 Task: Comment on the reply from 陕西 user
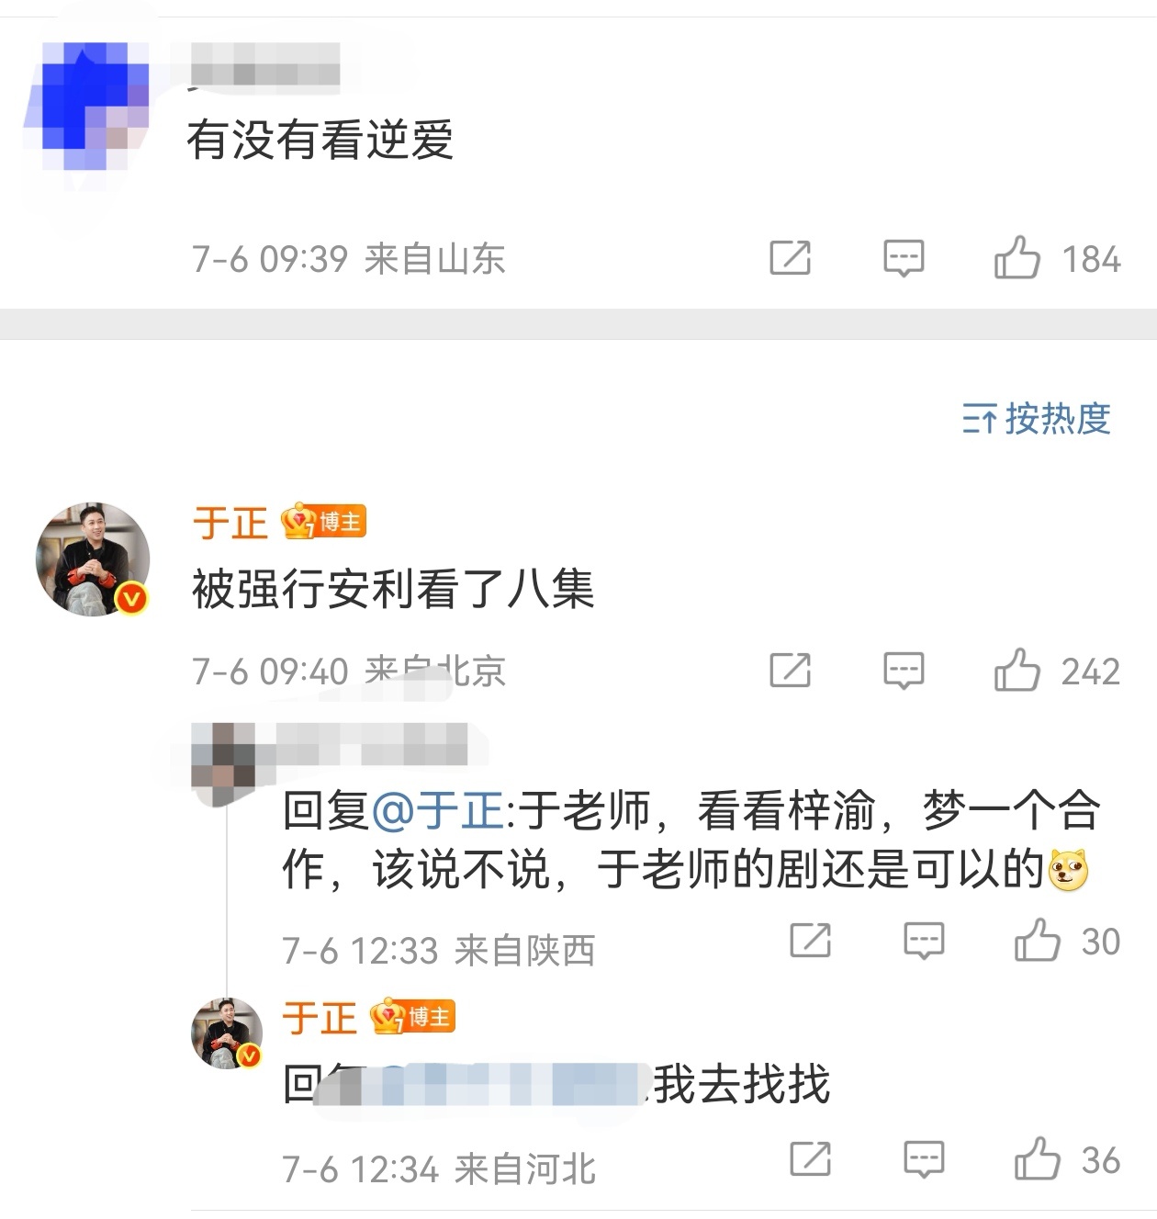tap(924, 941)
